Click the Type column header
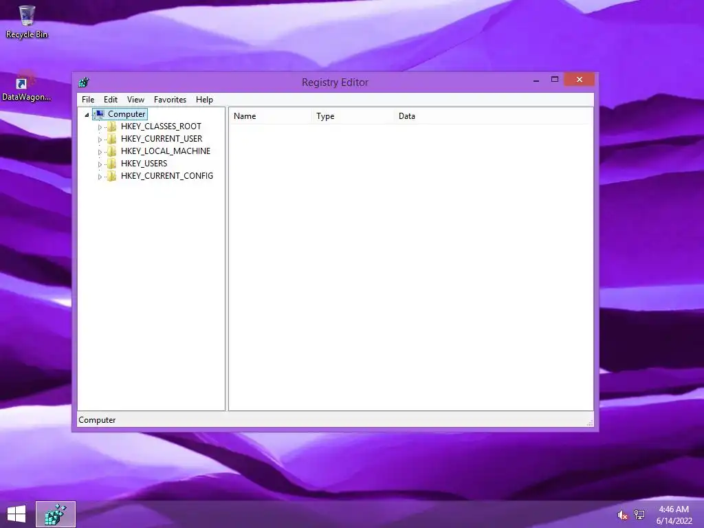The width and height of the screenshot is (704, 528). [x=353, y=115]
